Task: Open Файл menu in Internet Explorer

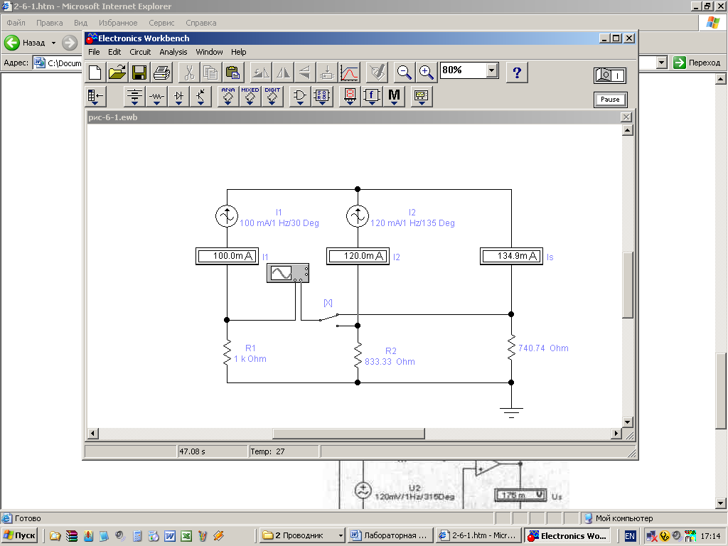Action: [x=16, y=23]
